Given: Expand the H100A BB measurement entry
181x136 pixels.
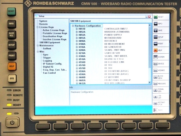Looking at the screenshot, I should 77,44.
